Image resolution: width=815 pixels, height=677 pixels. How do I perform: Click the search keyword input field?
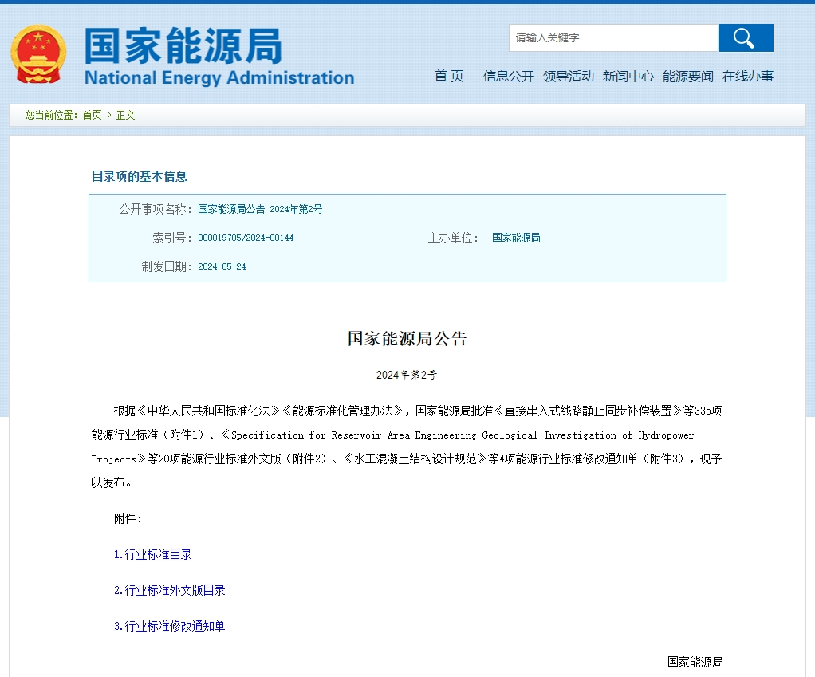pos(612,38)
